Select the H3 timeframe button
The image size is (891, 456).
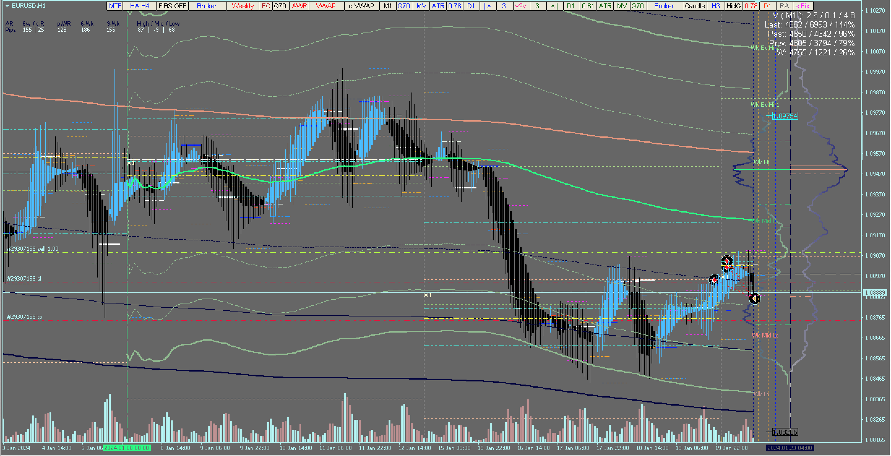[716, 6]
